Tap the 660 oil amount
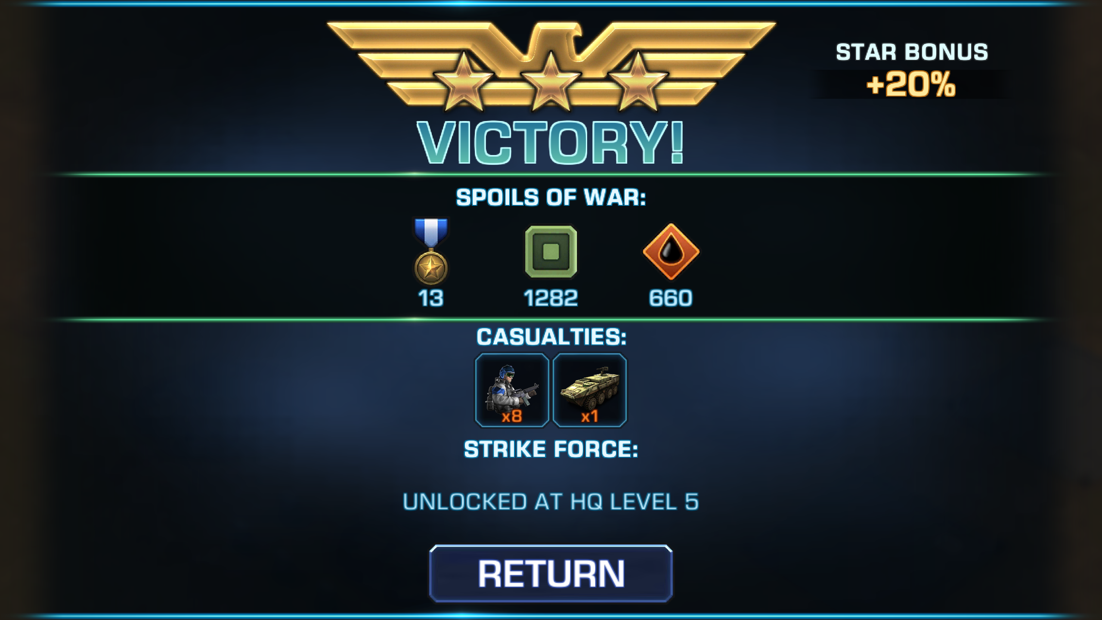The height and width of the screenshot is (620, 1102). click(671, 298)
